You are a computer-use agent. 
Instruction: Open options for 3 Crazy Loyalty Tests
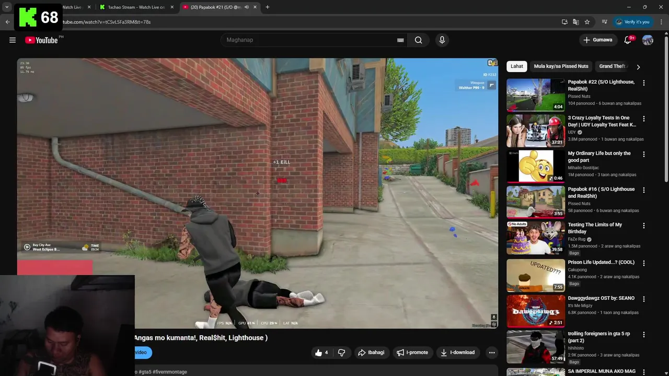click(x=644, y=119)
